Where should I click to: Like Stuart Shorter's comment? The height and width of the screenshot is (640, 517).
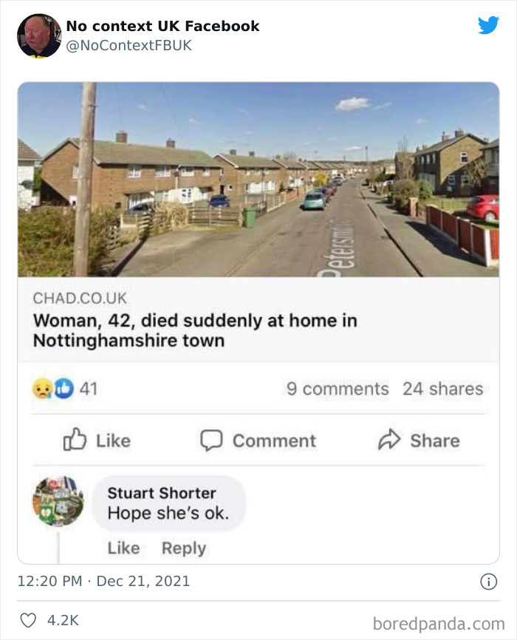tap(123, 548)
